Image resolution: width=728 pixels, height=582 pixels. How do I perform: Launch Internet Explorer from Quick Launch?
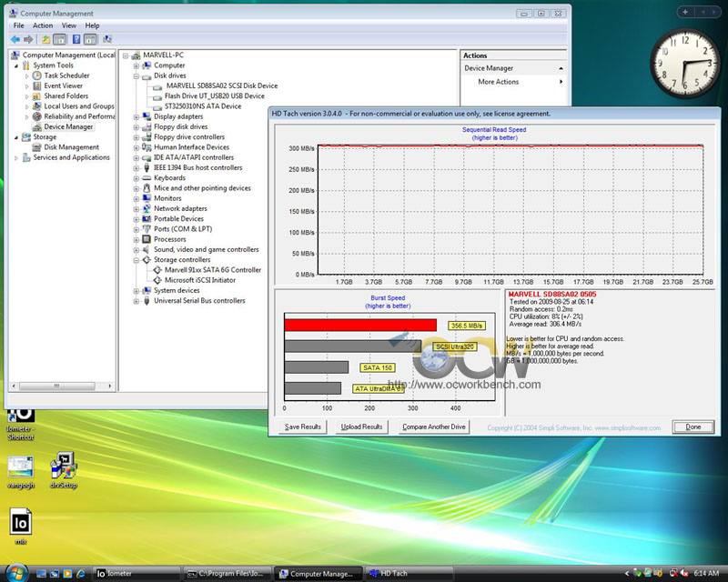click(x=81, y=574)
